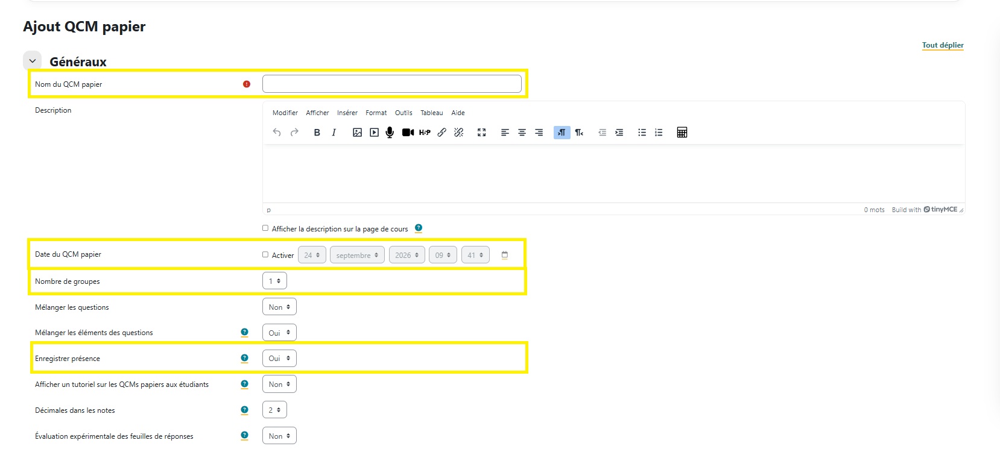Check Afficher la description sur la page
This screenshot has width=1000, height=449.
(x=265, y=228)
